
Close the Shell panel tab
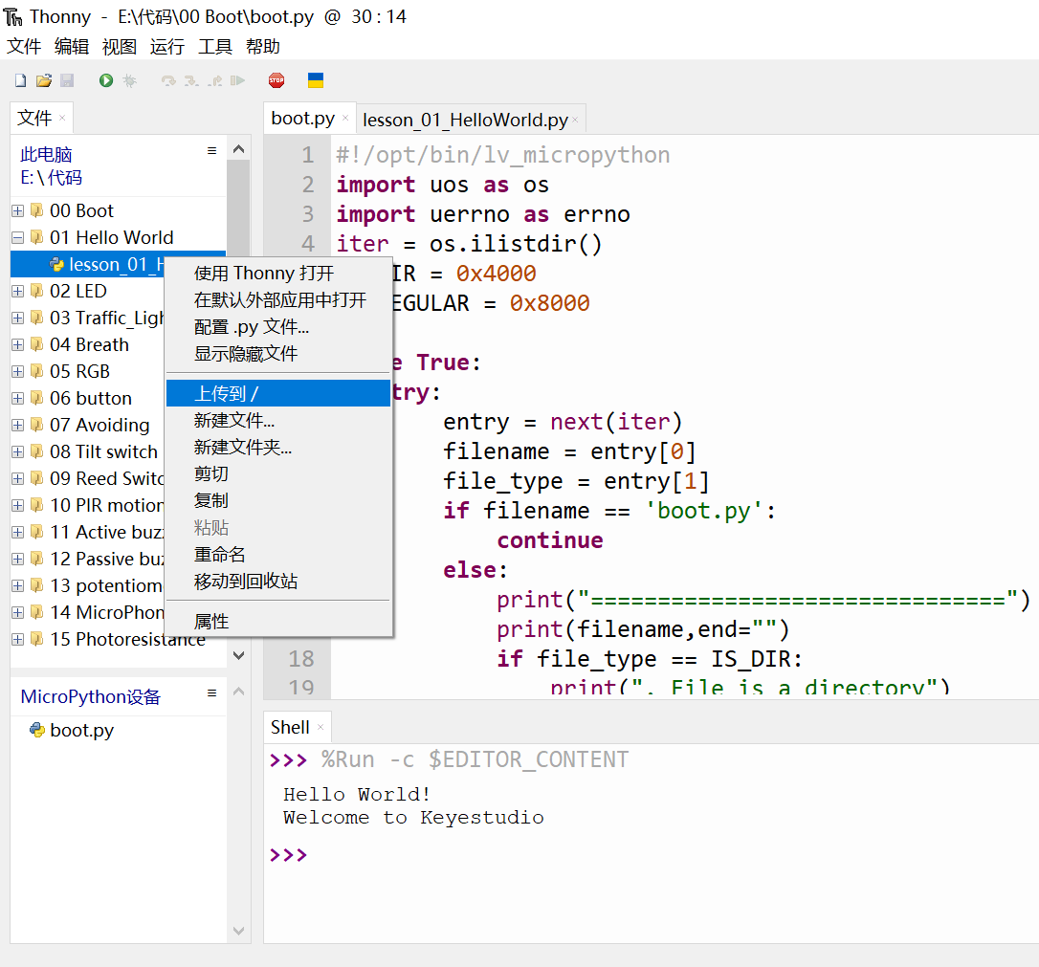pyautogui.click(x=321, y=727)
